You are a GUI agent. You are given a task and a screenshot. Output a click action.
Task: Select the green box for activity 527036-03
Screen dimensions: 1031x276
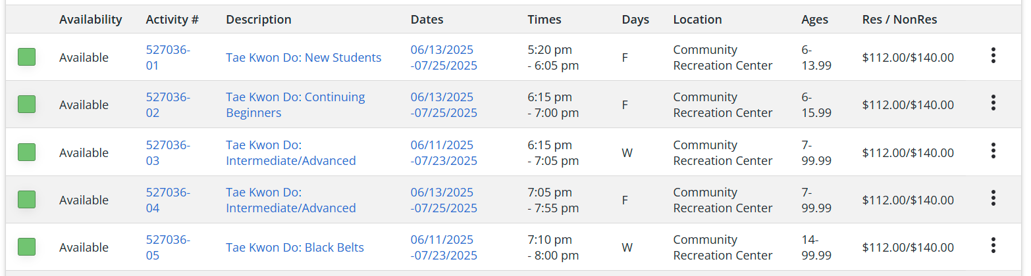tap(26, 152)
